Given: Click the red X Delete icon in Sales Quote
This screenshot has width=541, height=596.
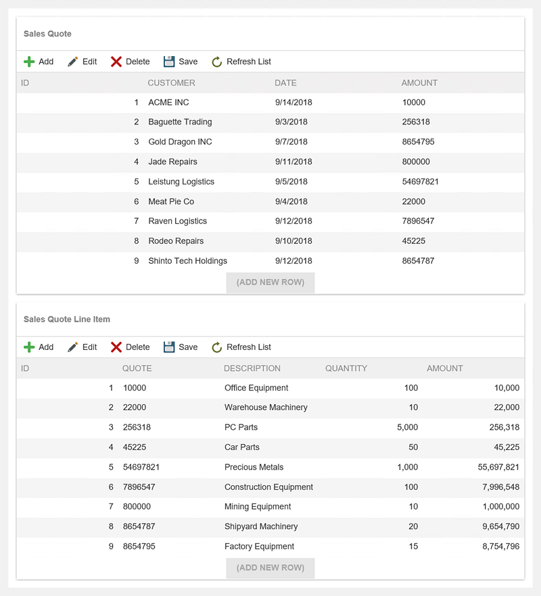Looking at the screenshot, I should (116, 61).
